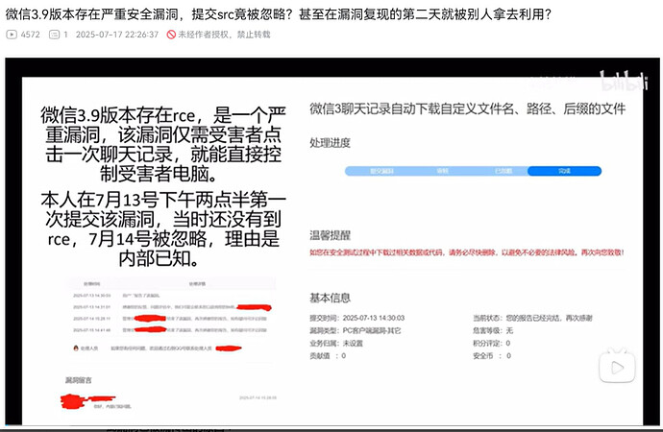The height and width of the screenshot is (432, 663).
Task: Click the play count icon beside 4572
Action: coord(12,35)
